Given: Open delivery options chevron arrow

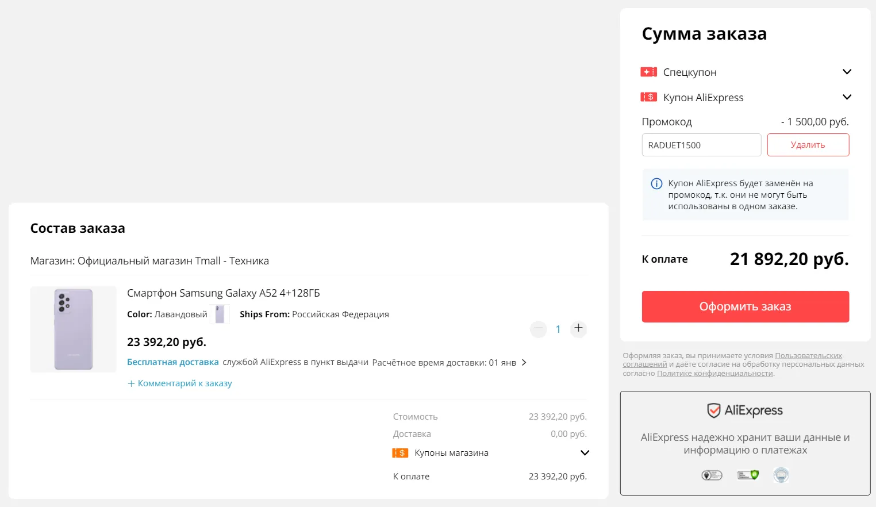Looking at the screenshot, I should tap(524, 363).
